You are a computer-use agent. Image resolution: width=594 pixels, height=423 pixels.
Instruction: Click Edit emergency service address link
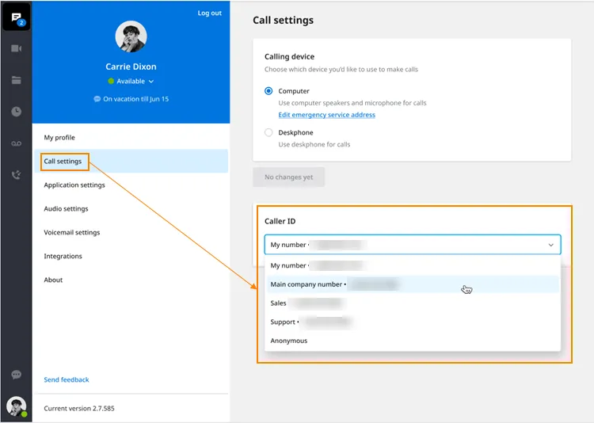pos(326,115)
